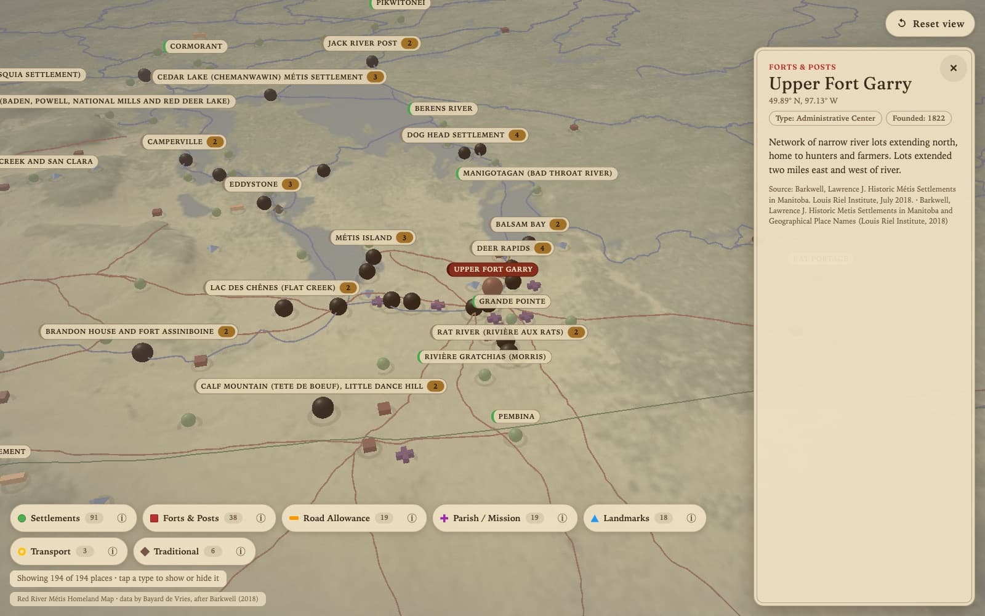Viewport: 985px width, 616px height.
Task: Expand the Eddystone cluster of 3
Action: pos(262,184)
